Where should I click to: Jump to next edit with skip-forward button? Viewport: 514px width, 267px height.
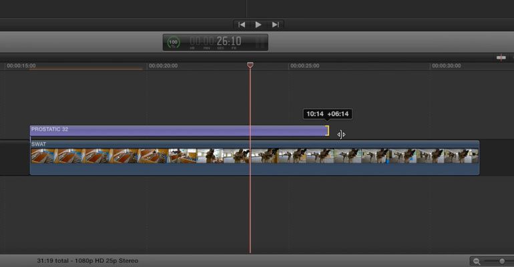[275, 25]
